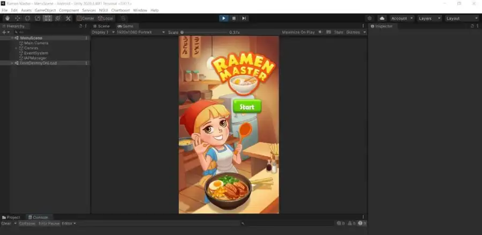Expand the Canvas object in Hierarchy
The height and width of the screenshot is (235, 482).
16,48
